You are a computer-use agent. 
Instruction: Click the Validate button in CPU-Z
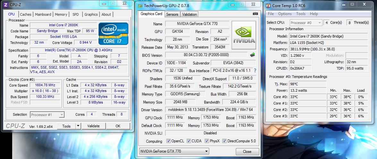coord(94,126)
